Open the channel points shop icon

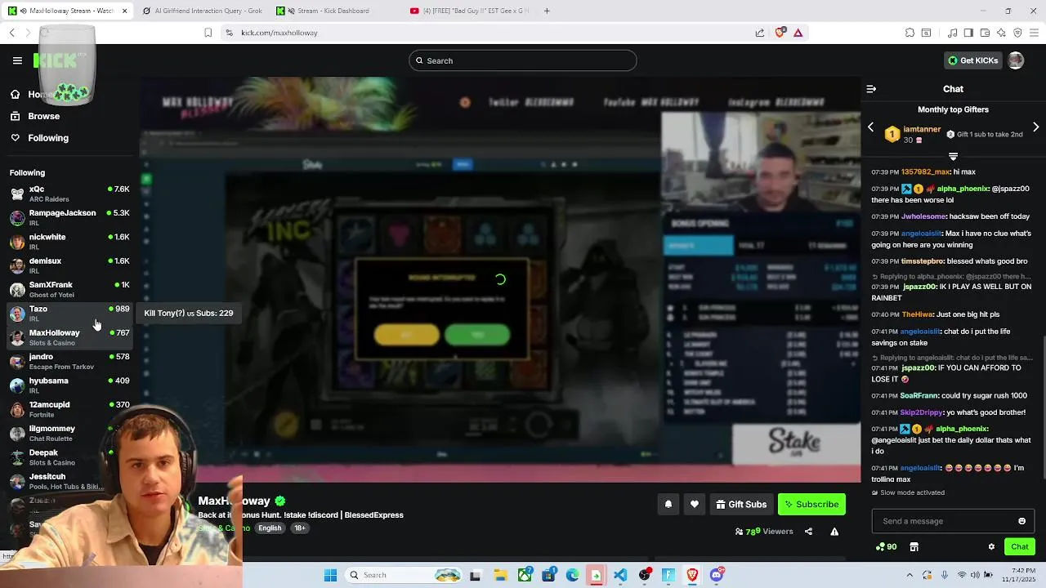click(x=914, y=547)
